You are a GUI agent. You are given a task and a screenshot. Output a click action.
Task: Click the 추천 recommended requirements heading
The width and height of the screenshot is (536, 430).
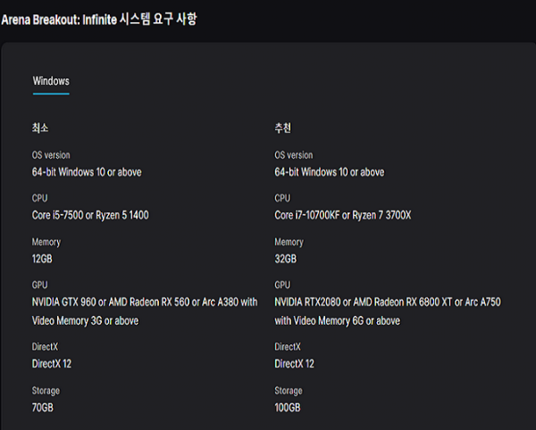pyautogui.click(x=282, y=128)
